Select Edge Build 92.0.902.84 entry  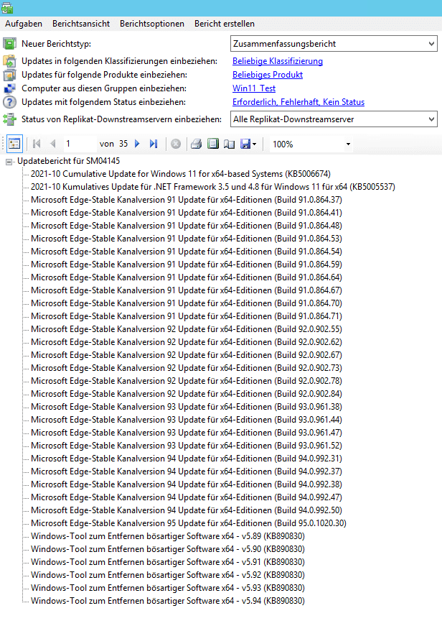point(186,394)
